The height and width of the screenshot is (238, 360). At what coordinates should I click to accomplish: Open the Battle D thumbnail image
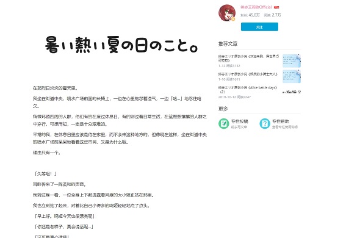tap(292, 92)
